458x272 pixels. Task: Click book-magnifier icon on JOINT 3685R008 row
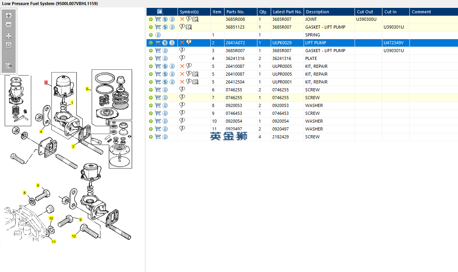tap(196, 19)
